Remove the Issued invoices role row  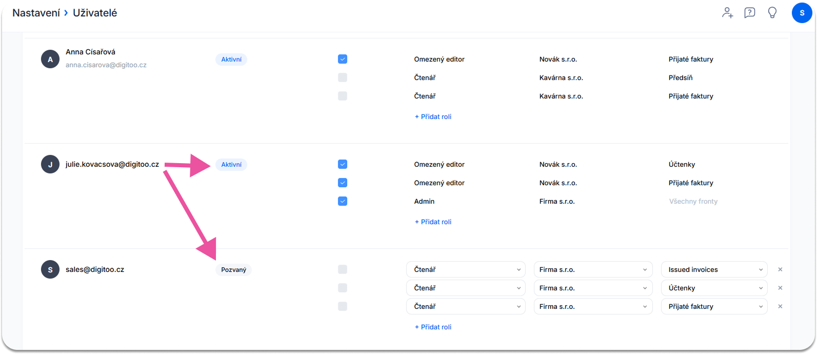coord(780,269)
